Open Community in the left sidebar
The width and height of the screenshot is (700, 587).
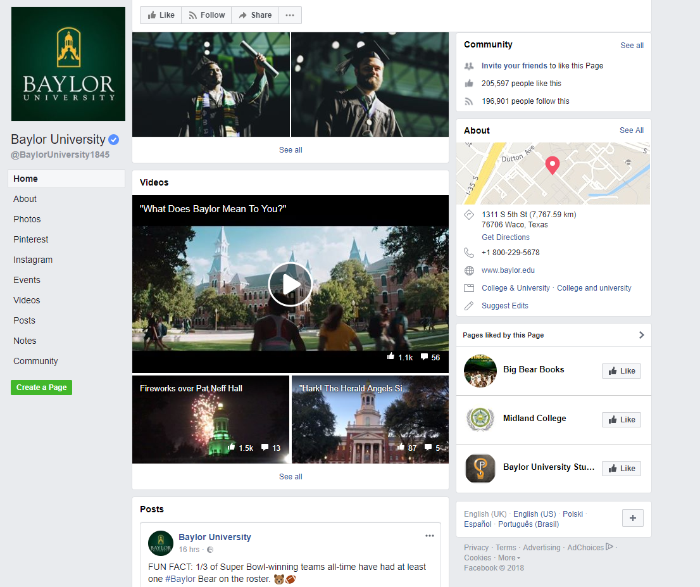pyautogui.click(x=35, y=361)
